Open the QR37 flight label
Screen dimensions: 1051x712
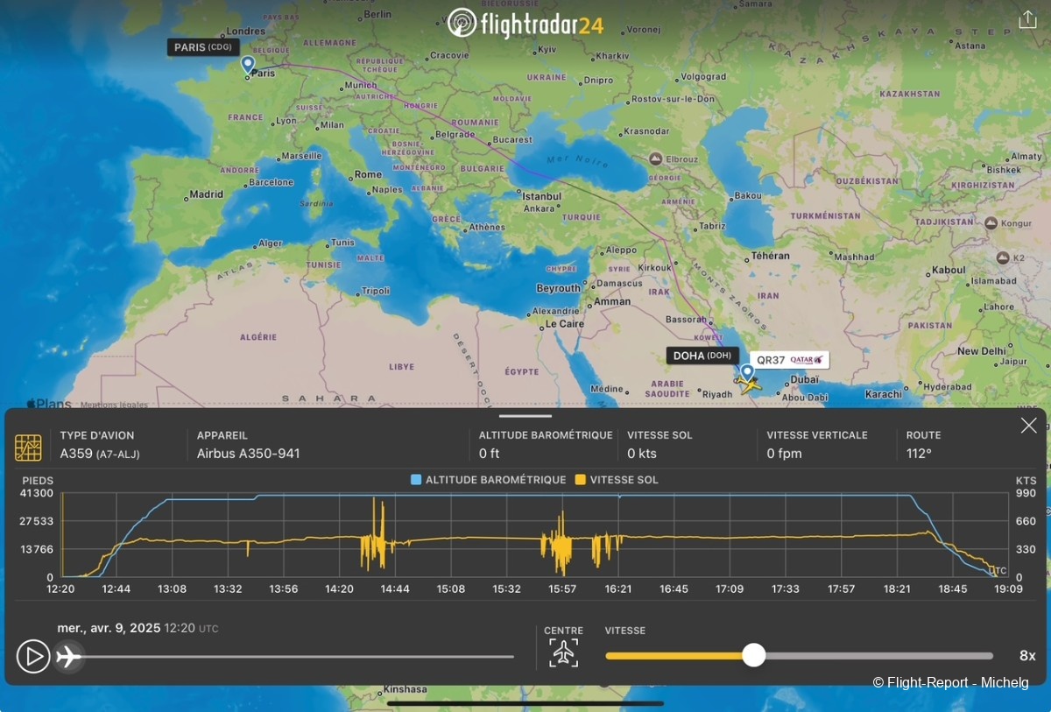789,360
